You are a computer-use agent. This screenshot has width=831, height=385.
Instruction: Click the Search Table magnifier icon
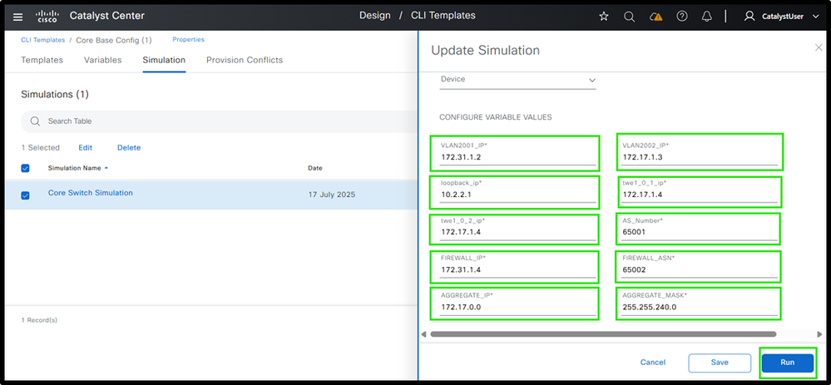(x=36, y=121)
